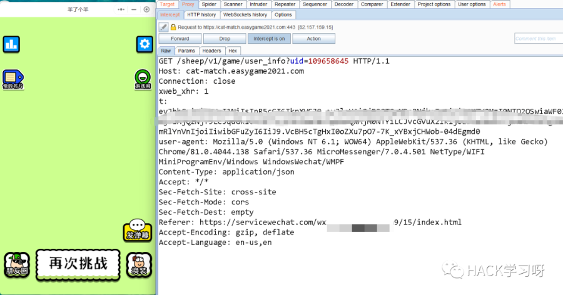Switch to the Target tab
The height and width of the screenshot is (295, 563).
click(x=167, y=4)
